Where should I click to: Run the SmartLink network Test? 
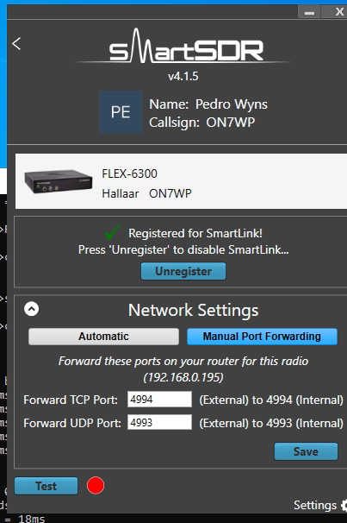tap(46, 486)
